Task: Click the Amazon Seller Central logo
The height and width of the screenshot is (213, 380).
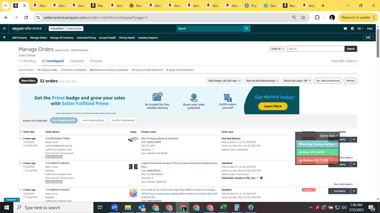Action: pos(27,29)
